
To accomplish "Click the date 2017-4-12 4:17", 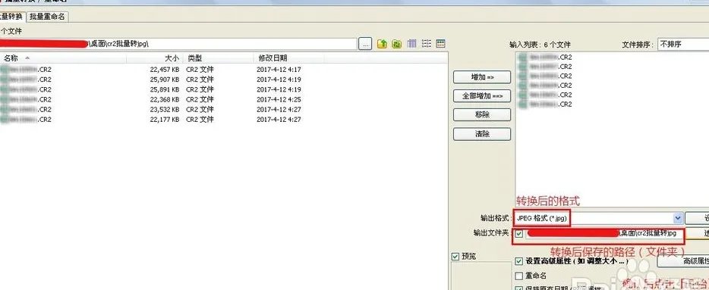I will click(279, 70).
